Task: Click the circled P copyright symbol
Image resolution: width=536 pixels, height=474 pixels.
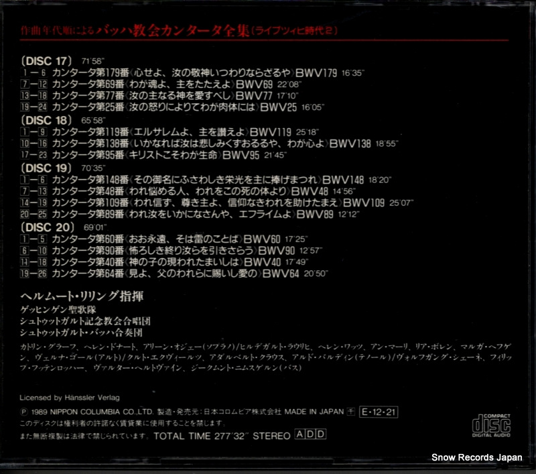Action: (23, 412)
